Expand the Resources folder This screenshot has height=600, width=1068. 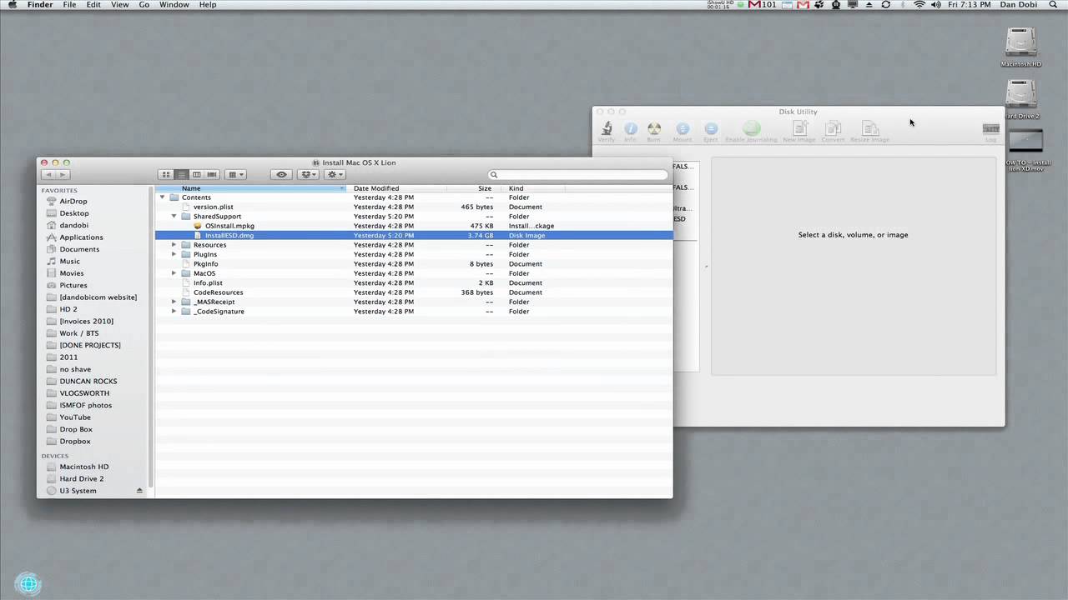coord(174,245)
